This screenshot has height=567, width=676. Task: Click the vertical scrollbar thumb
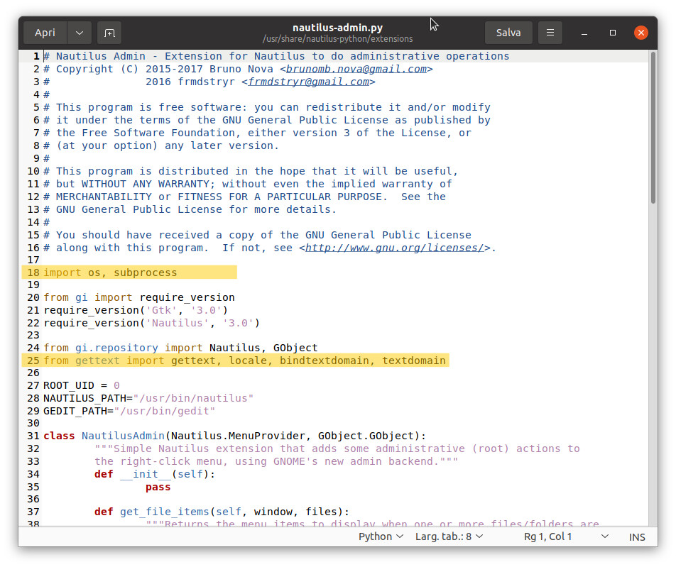coord(653,128)
